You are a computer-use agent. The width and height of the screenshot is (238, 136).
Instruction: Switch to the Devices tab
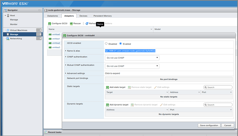83,16
